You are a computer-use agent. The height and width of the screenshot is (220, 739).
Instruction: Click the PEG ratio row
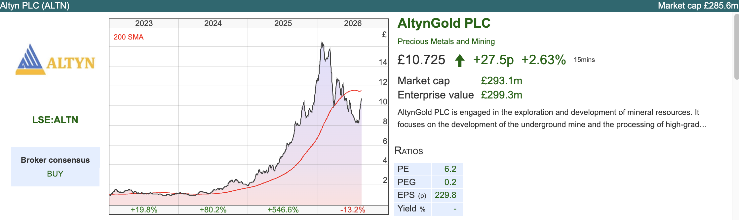pos(429,182)
